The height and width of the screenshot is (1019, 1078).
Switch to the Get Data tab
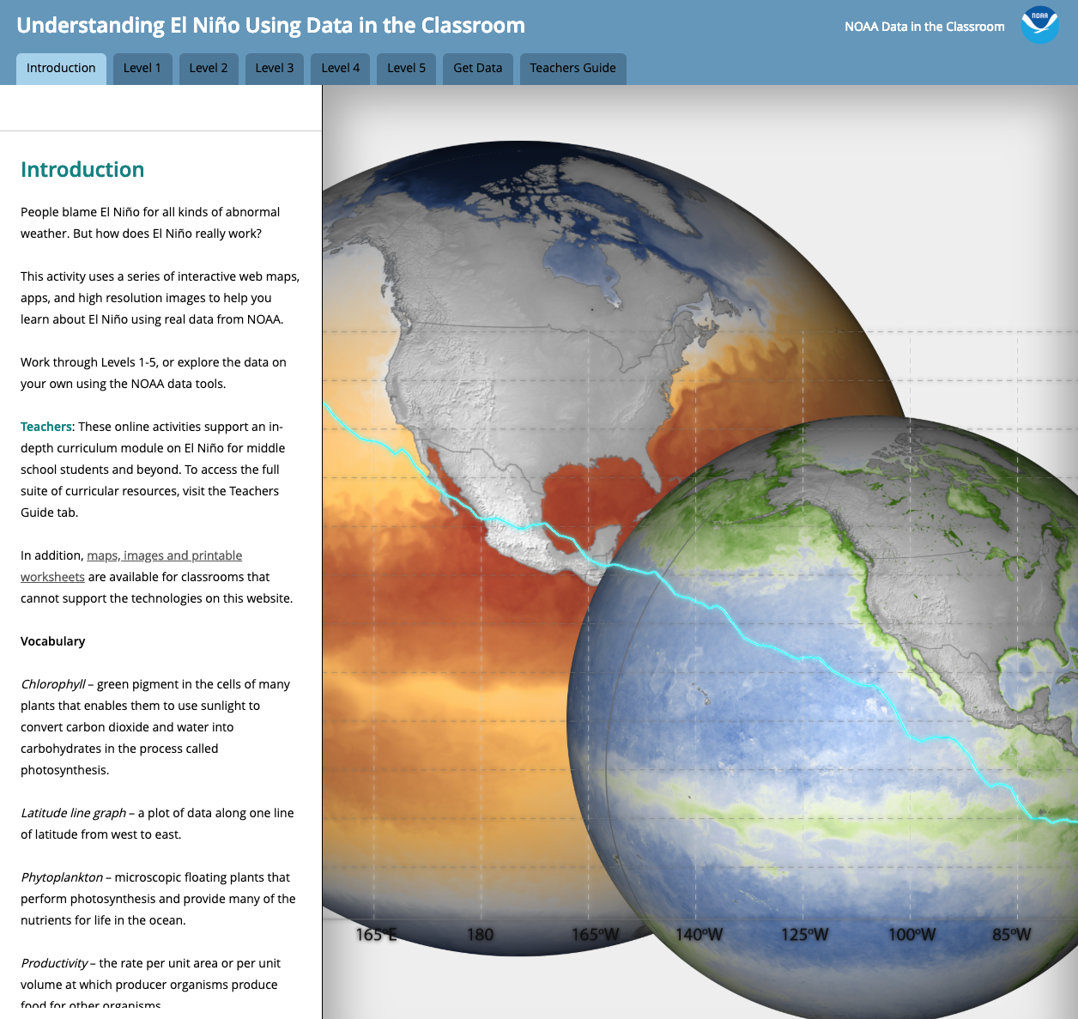click(477, 68)
